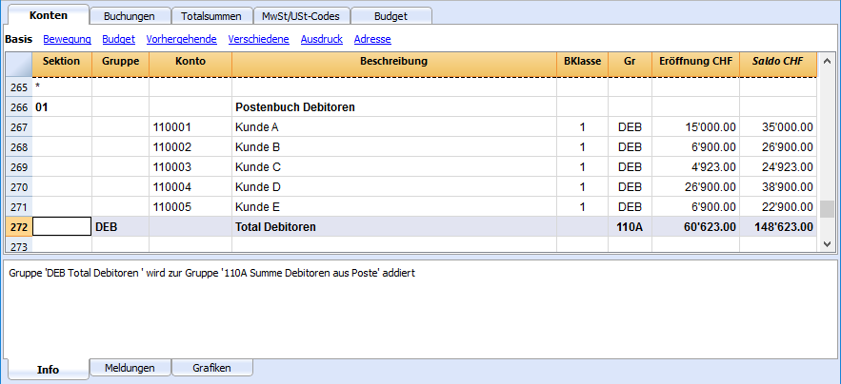
Task: Switch to the Meldungen tab
Action: pos(130,368)
